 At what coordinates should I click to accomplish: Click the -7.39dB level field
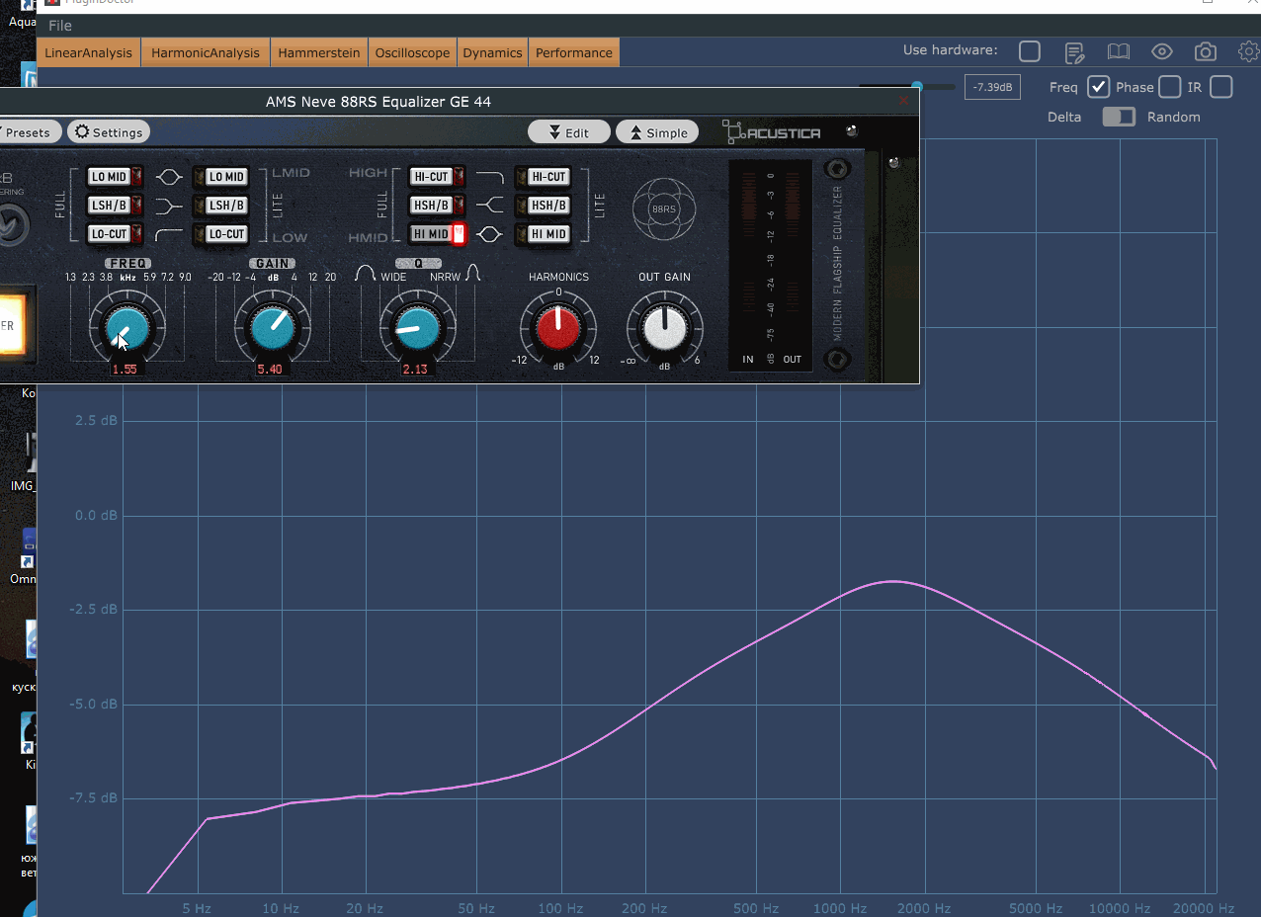(992, 87)
